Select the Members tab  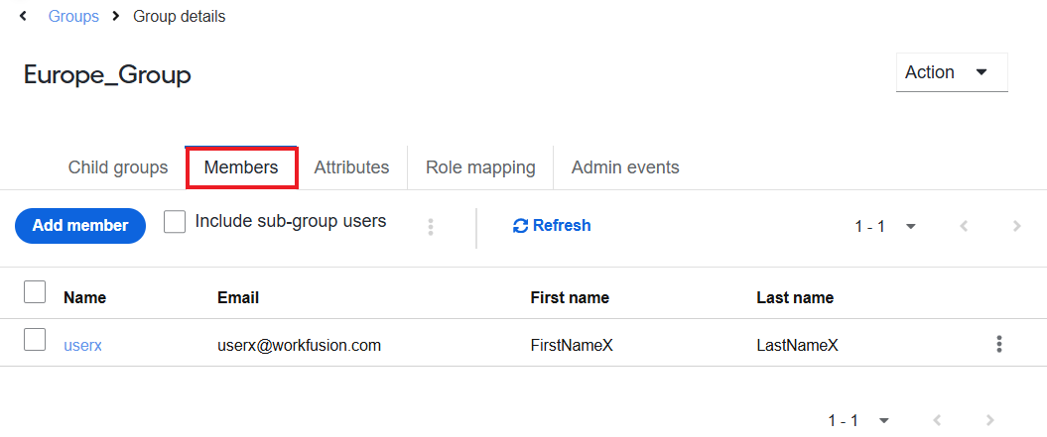[x=241, y=167]
